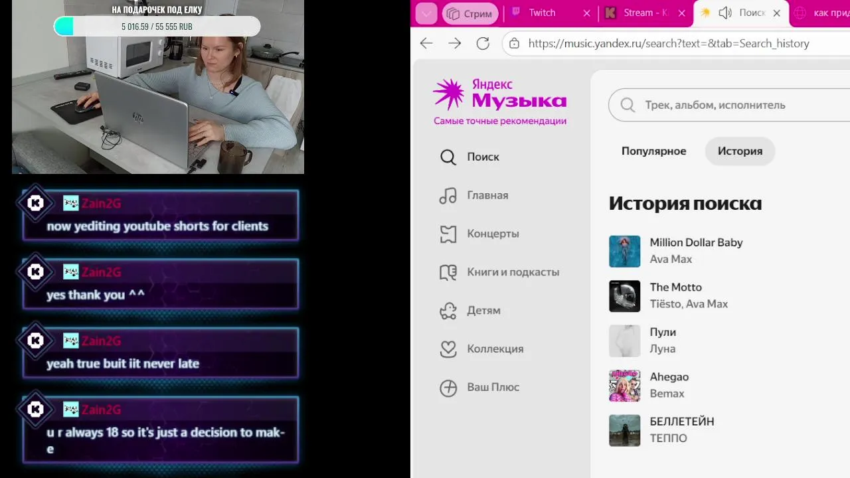Click the Kick Stream tab favicon
Viewport: 850px width, 478px height.
click(x=610, y=13)
